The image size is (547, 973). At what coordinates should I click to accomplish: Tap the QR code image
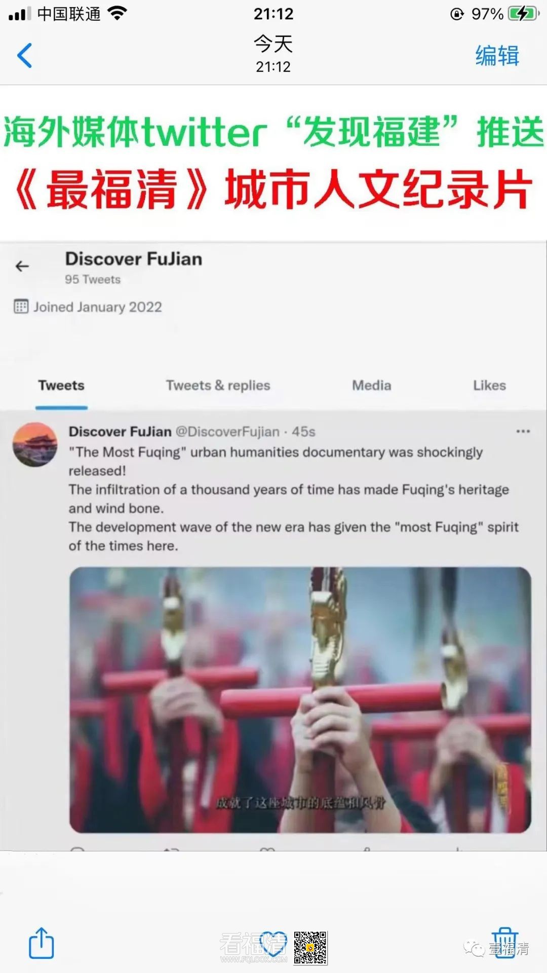point(310,948)
